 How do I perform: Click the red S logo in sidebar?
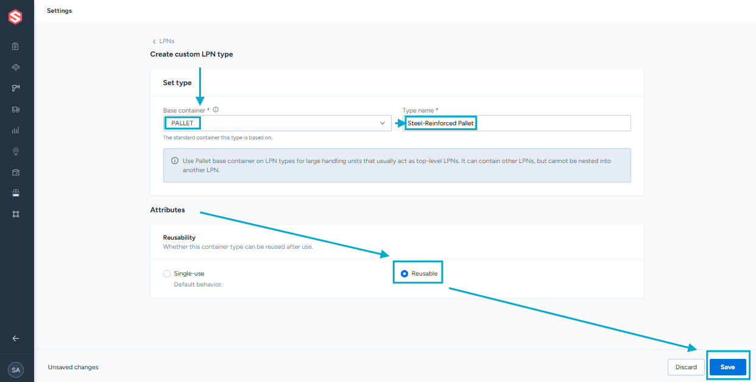[x=15, y=18]
